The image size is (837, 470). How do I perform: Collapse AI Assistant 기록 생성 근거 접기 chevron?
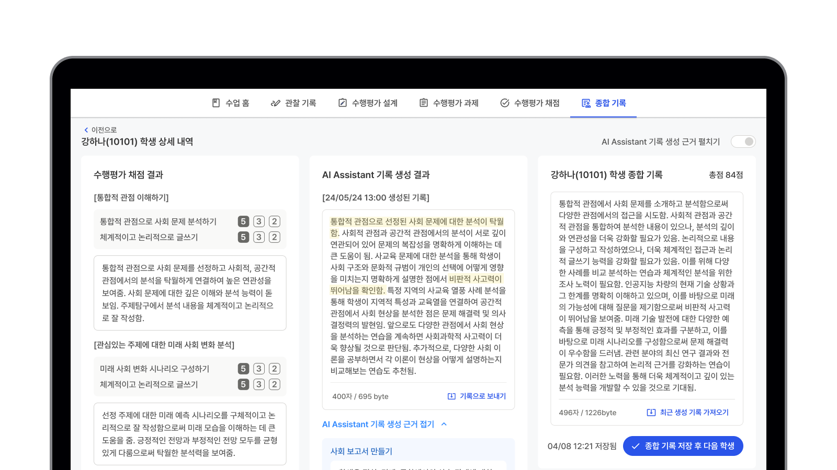444,424
